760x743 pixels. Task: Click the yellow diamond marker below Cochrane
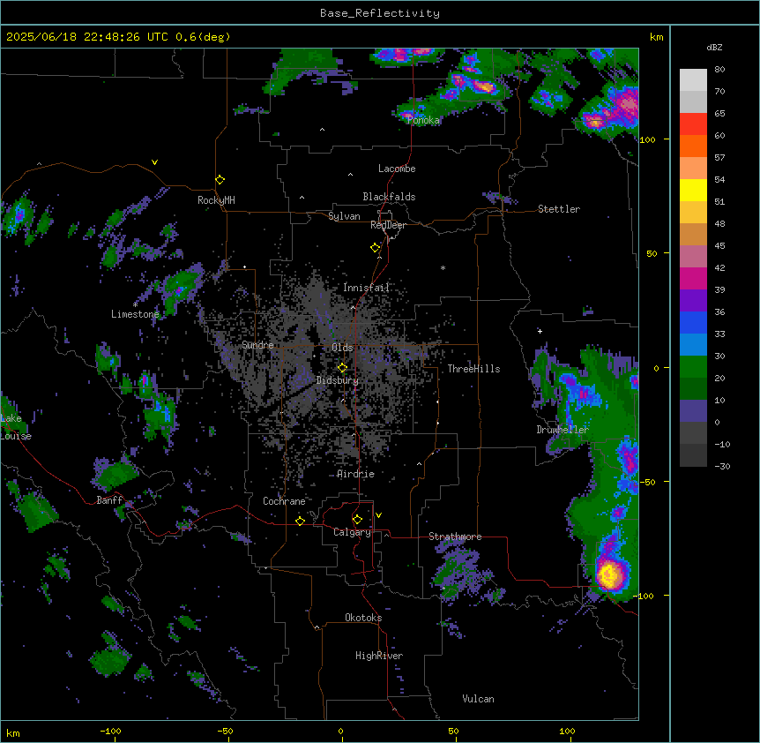pyautogui.click(x=300, y=521)
